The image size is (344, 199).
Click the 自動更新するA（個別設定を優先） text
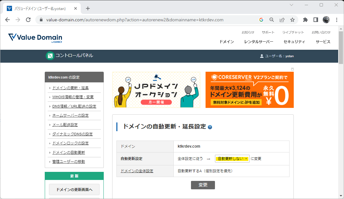pyautogui.click(x=205, y=171)
